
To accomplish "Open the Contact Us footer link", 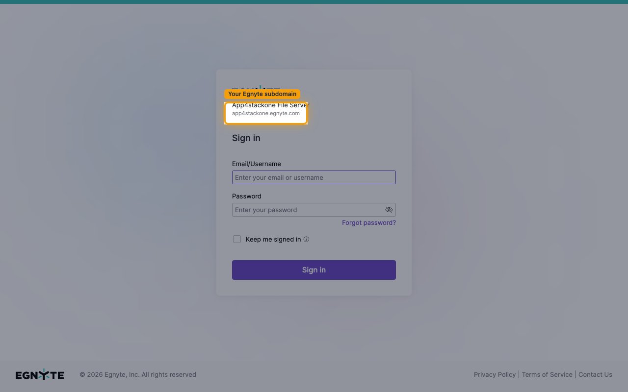I will [x=595, y=374].
